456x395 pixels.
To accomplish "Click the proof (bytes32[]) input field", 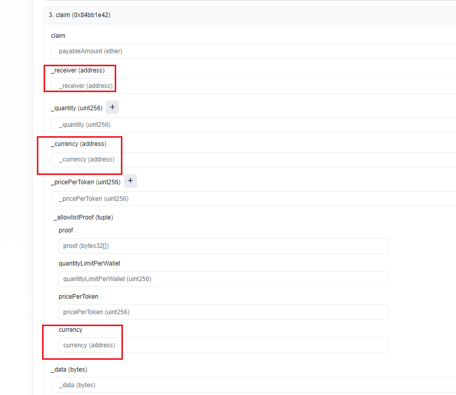I will click(x=223, y=246).
